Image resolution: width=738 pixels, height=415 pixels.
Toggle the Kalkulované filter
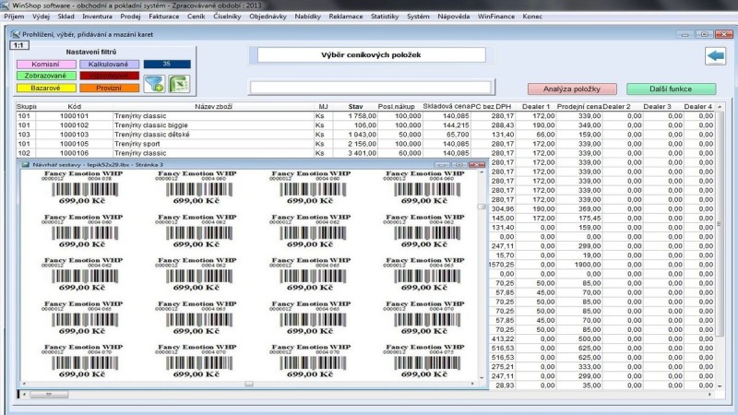(x=109, y=64)
